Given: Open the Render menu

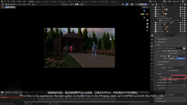Looking at the screenshot, I should pyautogui.click(x=13, y=1).
